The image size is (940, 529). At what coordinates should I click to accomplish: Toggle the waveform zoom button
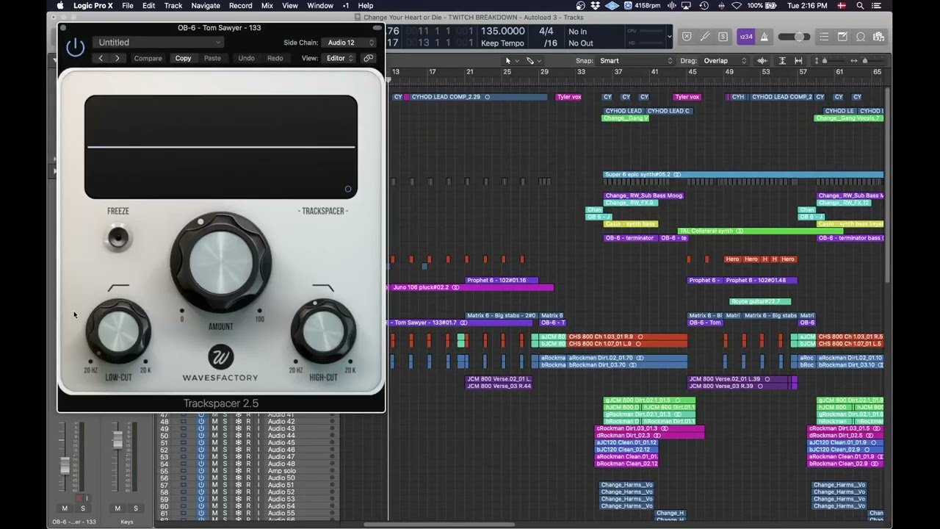pyautogui.click(x=762, y=61)
